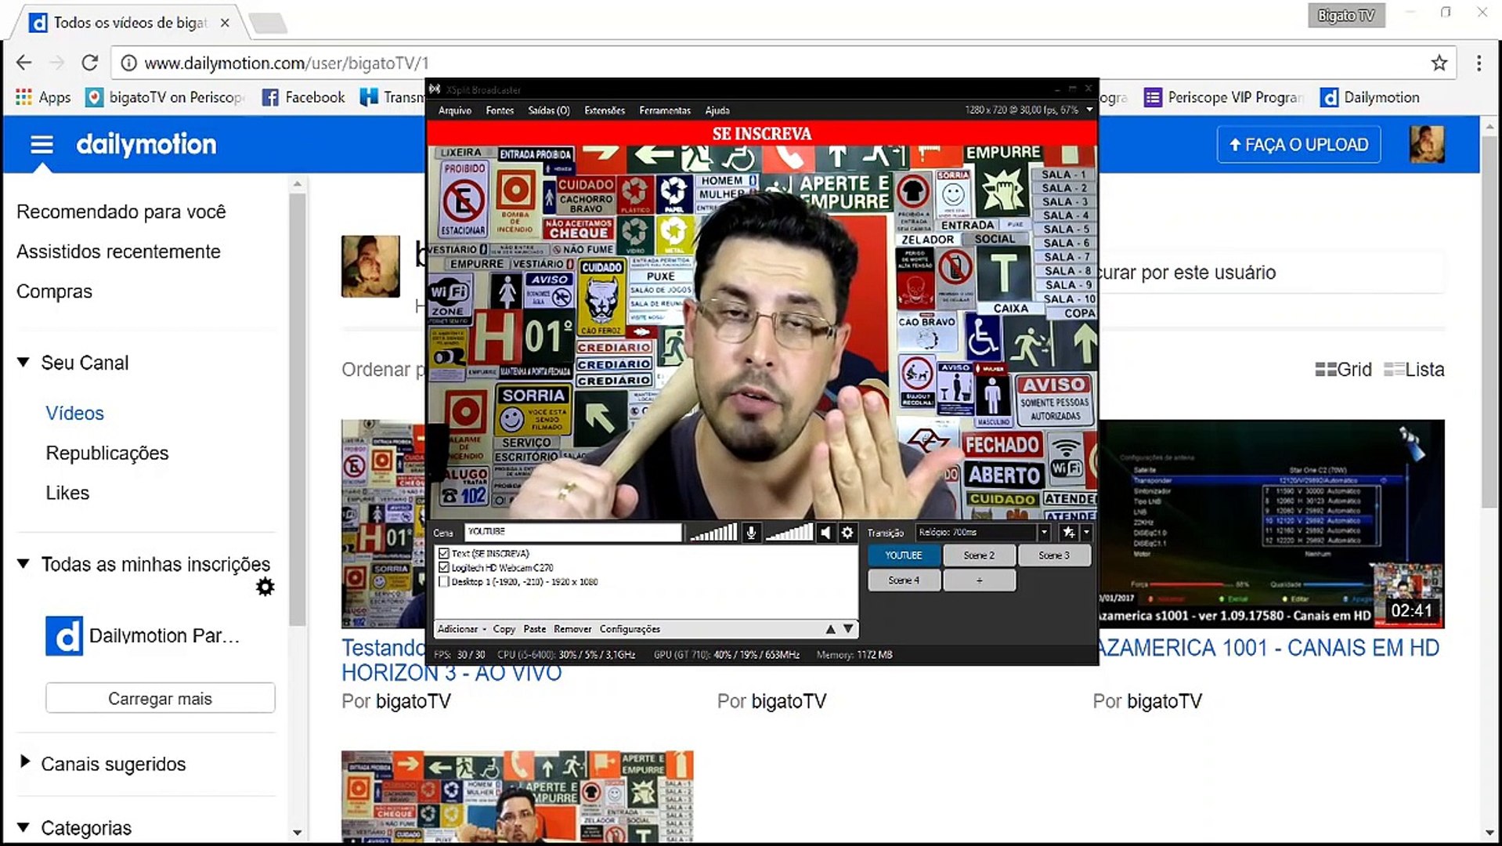
Task: Adjust the speaker volume level bars
Action: 789,533
